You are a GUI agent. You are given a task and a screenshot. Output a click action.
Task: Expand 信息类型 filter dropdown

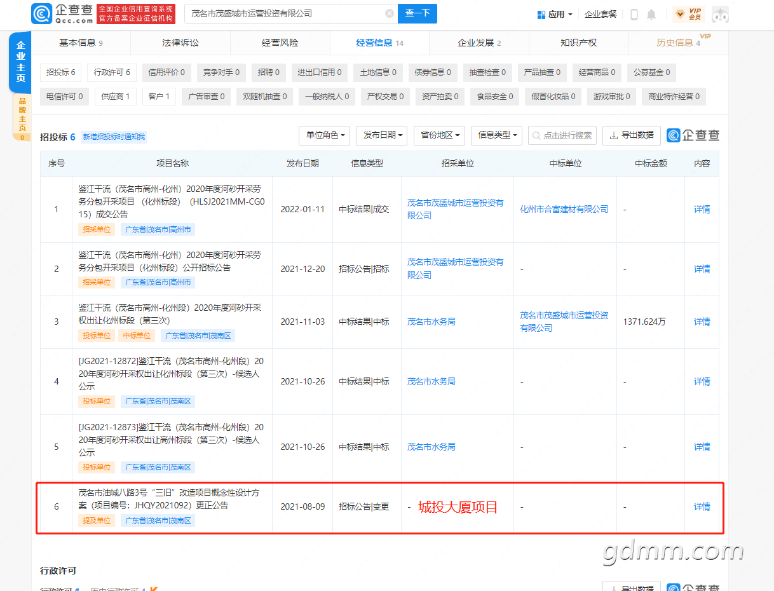(497, 135)
